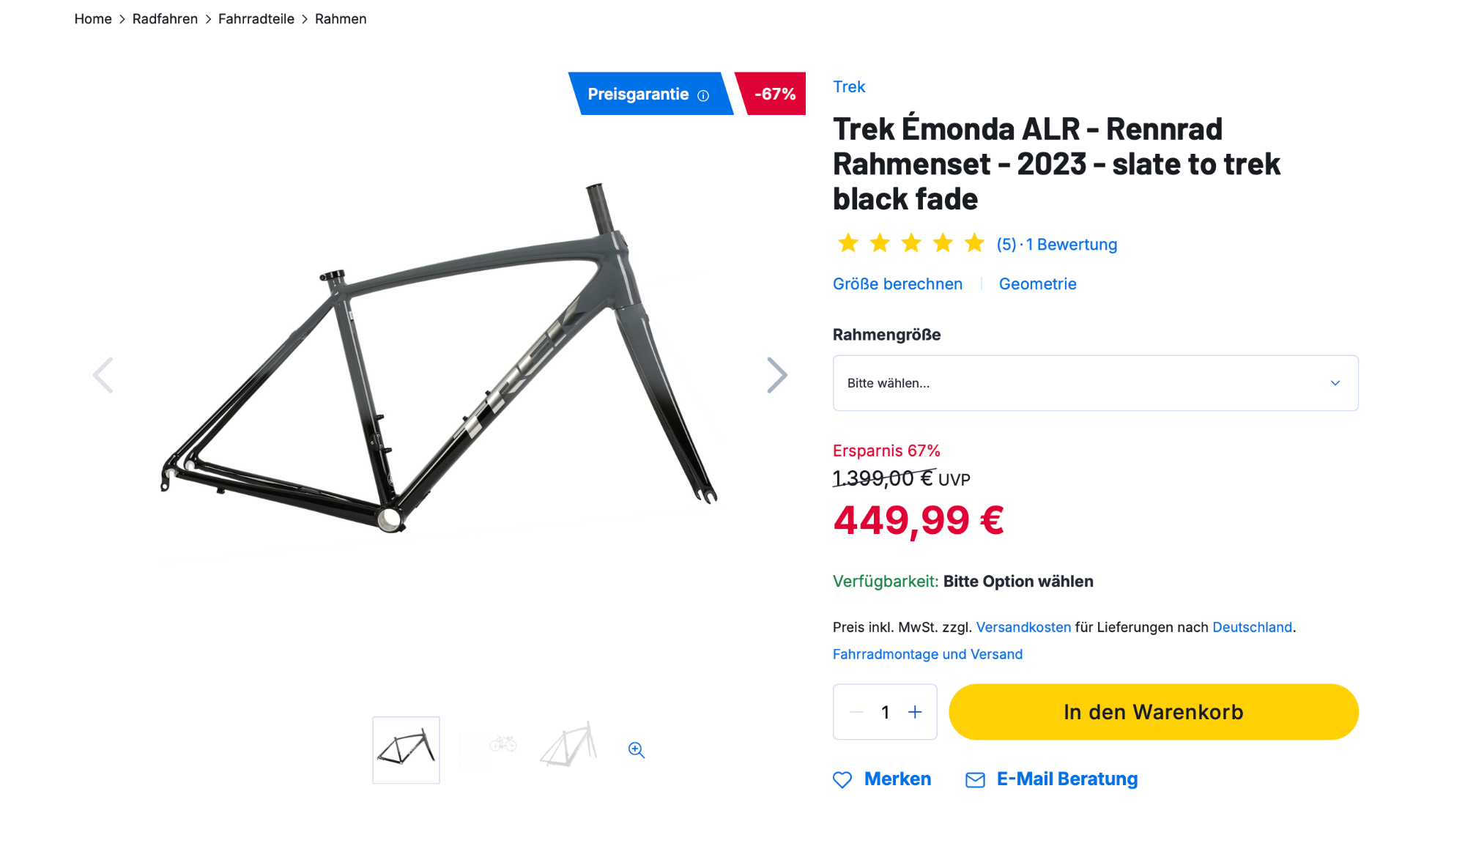The width and height of the screenshot is (1465, 846).
Task: Add the frameset via In den Warenkorb
Action: (1153, 712)
